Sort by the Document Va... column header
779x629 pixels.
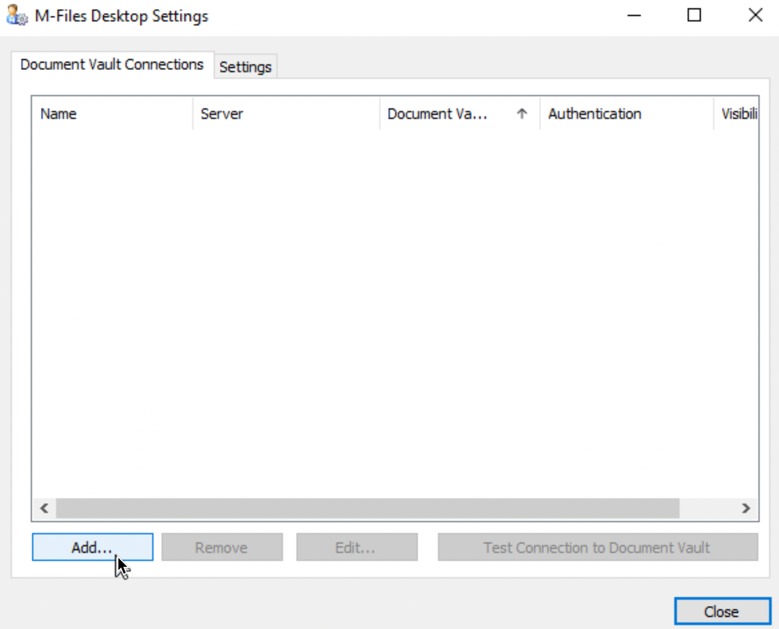click(460, 114)
